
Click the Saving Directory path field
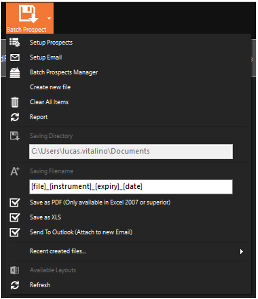(x=130, y=151)
